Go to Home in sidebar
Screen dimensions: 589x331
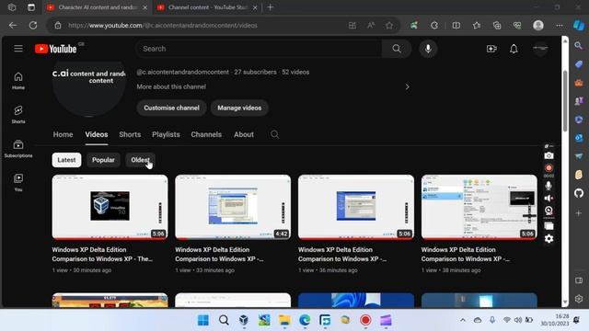pos(18,81)
